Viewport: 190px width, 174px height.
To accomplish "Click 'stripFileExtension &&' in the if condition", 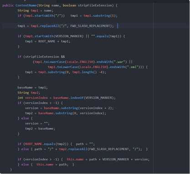I will [x=45, y=57].
